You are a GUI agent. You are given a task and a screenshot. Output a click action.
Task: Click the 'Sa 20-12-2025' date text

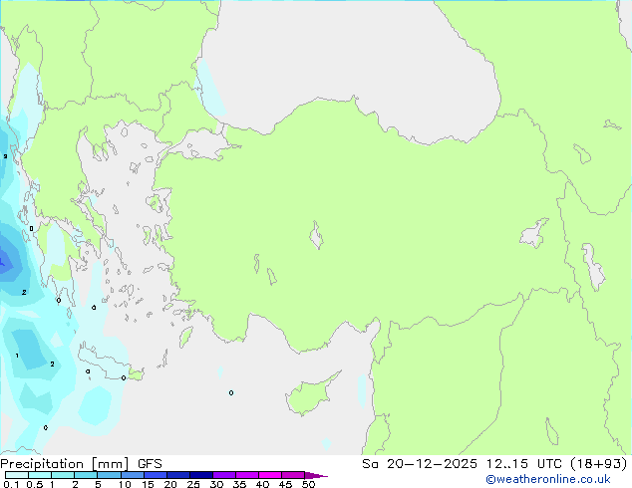420,464
